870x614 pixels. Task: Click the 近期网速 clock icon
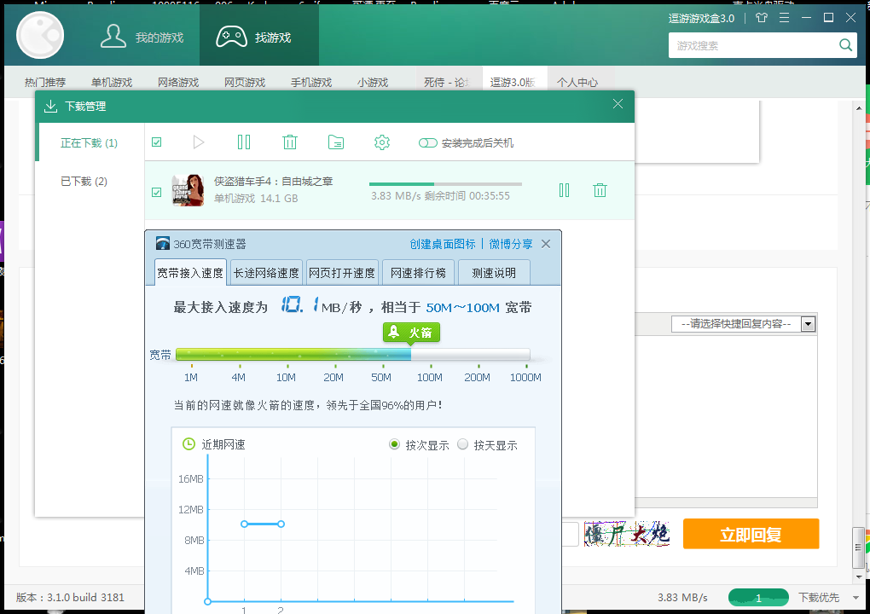[188, 443]
